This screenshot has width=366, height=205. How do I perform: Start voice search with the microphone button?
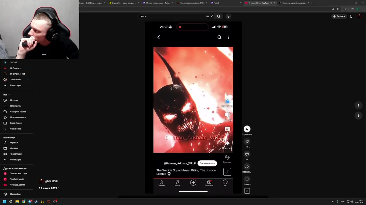(x=228, y=16)
